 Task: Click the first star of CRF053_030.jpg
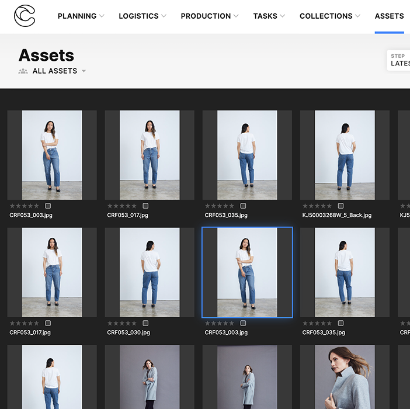pyautogui.click(x=110, y=323)
